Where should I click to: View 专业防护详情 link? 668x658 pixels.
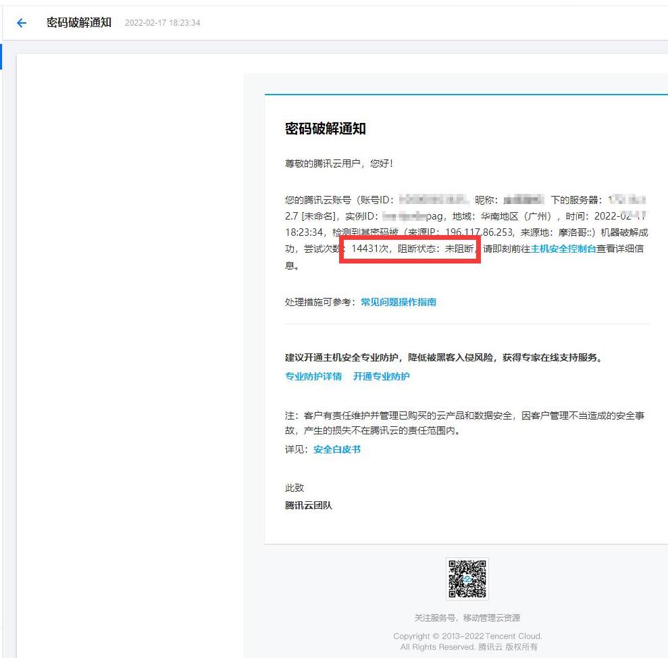point(313,376)
